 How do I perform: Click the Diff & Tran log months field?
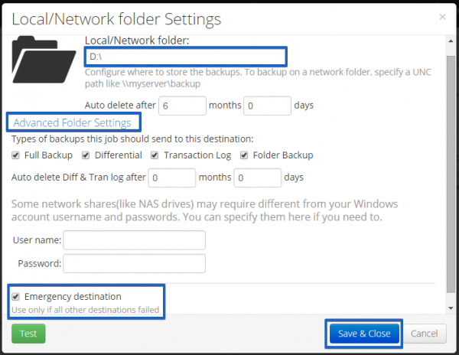(172, 177)
